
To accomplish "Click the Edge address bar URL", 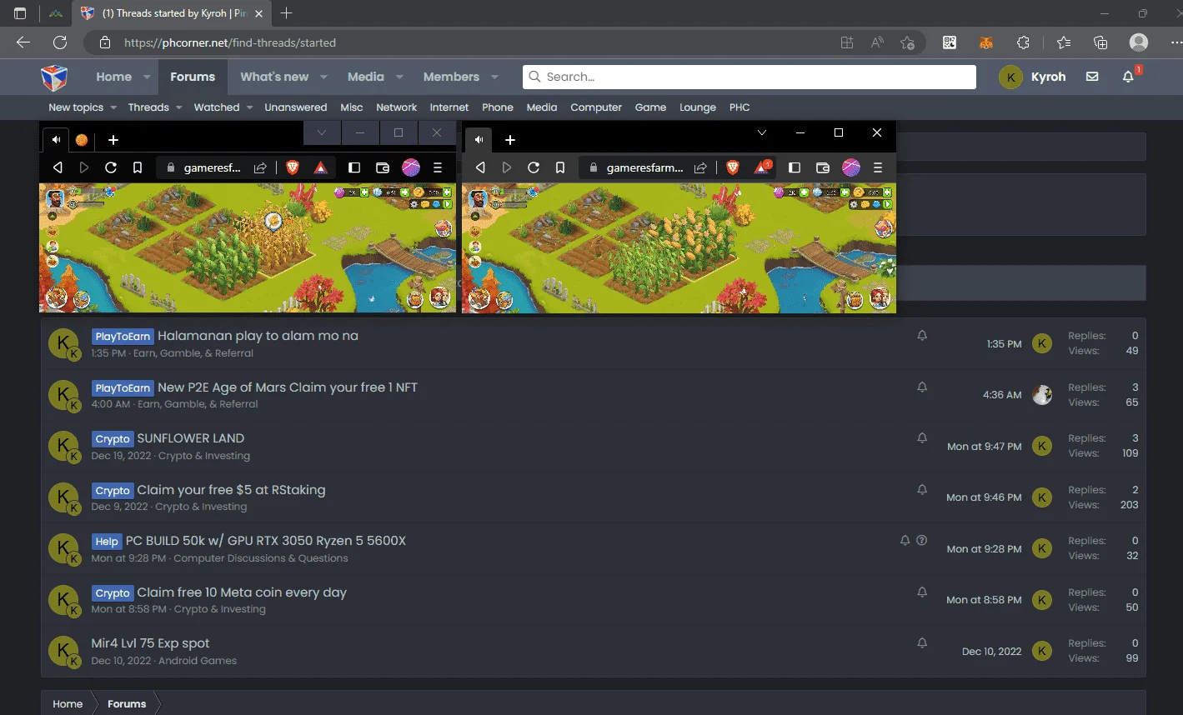I will (x=230, y=42).
